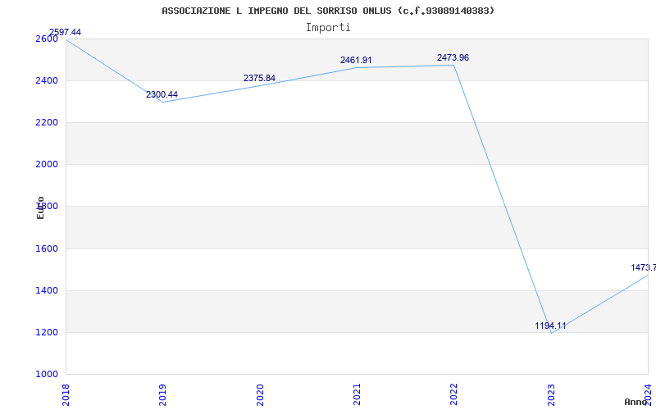
Task: Click the 1200 y-axis value
Action: click(47, 333)
